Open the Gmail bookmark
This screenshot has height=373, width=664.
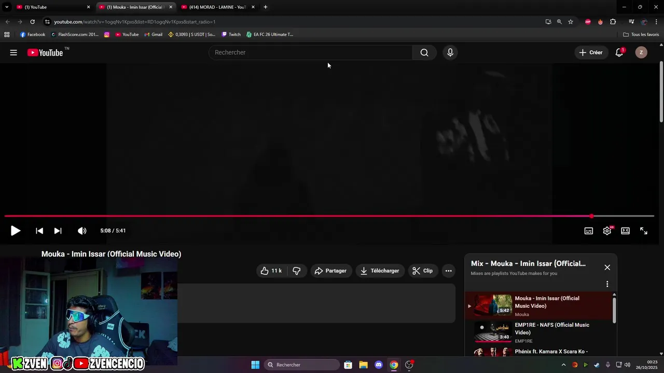tap(154, 35)
